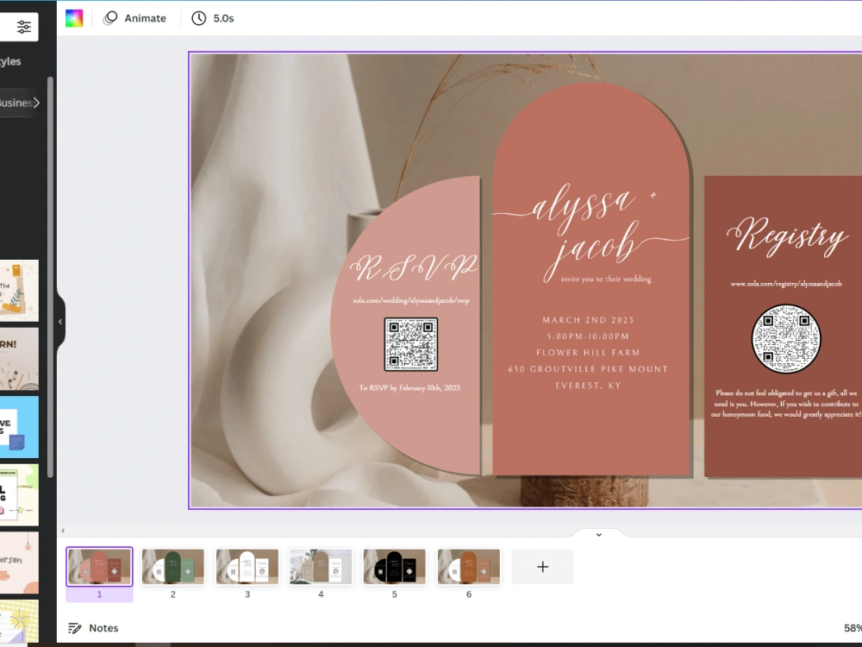The height and width of the screenshot is (647, 862).
Task: Click the side panel vertical scrollbar
Action: coord(51,277)
